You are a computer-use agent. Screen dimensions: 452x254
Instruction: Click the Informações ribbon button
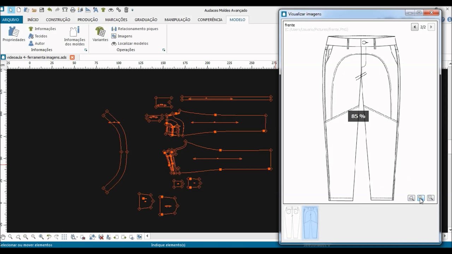[x=42, y=29]
